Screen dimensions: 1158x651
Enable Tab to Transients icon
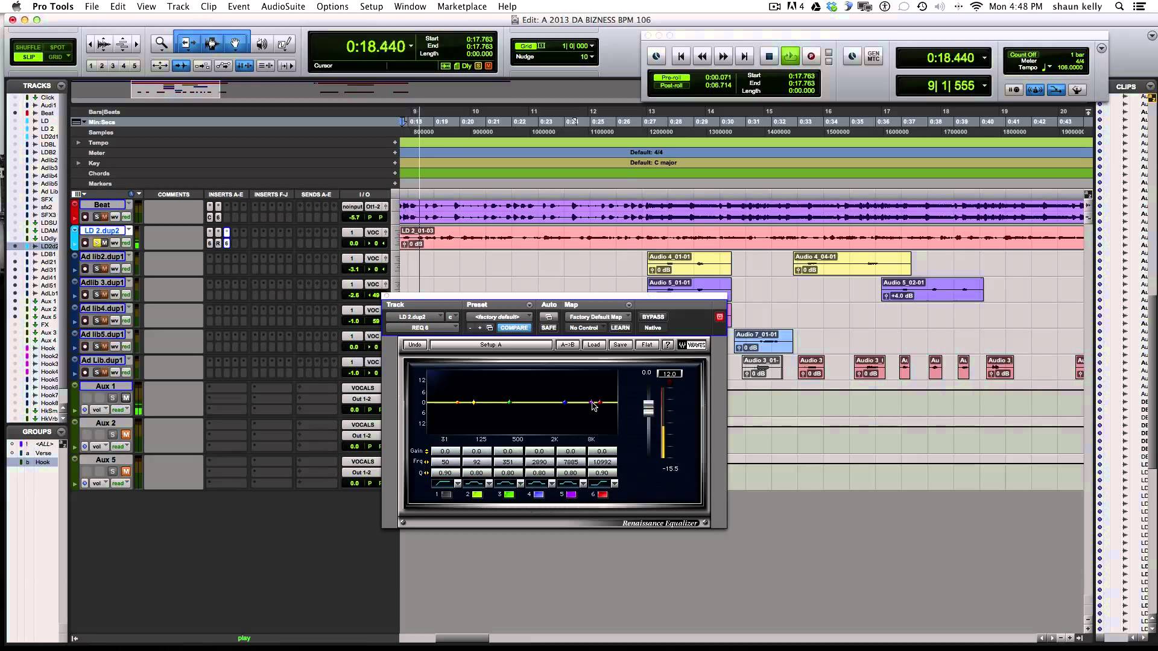click(x=181, y=66)
